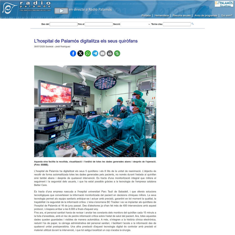Open the Secció dropdown
This screenshot has width=235, height=235.
(136, 24)
